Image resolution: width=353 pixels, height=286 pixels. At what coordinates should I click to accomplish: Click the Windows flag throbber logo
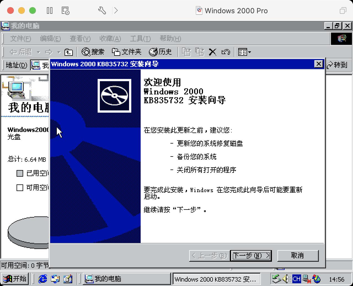(341, 39)
